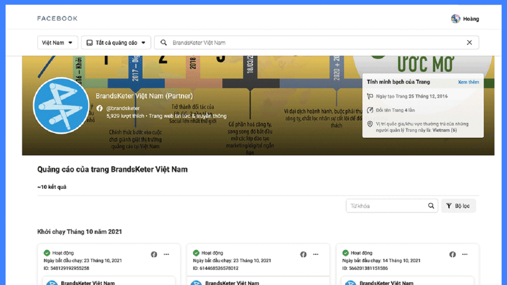Click the BrandsKeter Việt Nam (Partner) title
This screenshot has width=507, height=285.
[x=144, y=96]
